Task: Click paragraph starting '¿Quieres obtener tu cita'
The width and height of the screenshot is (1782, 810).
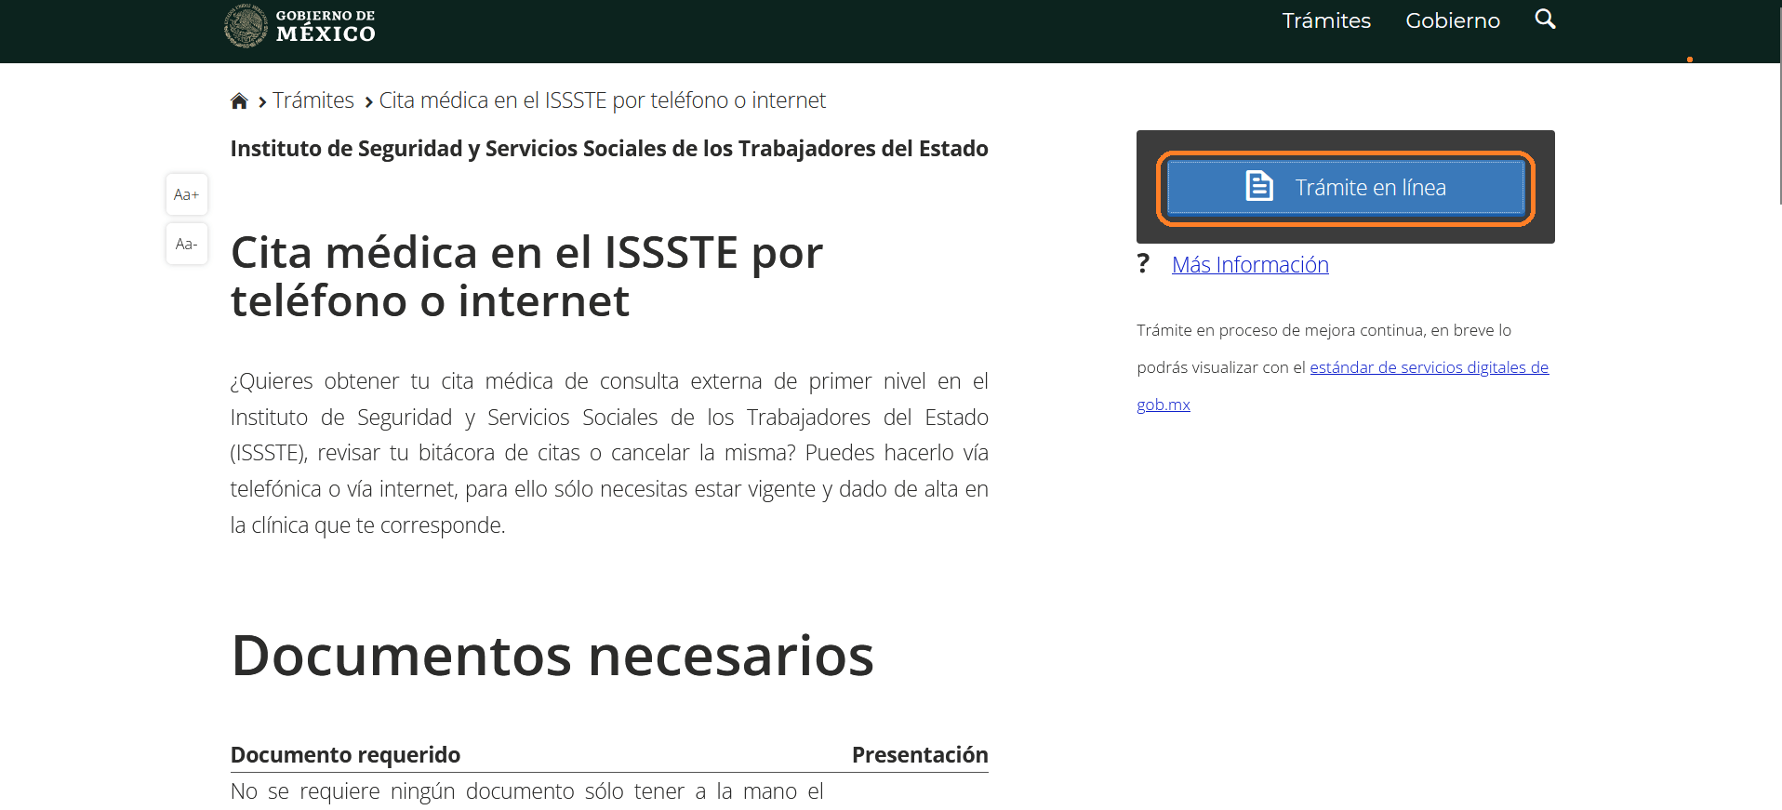Action: point(609,453)
